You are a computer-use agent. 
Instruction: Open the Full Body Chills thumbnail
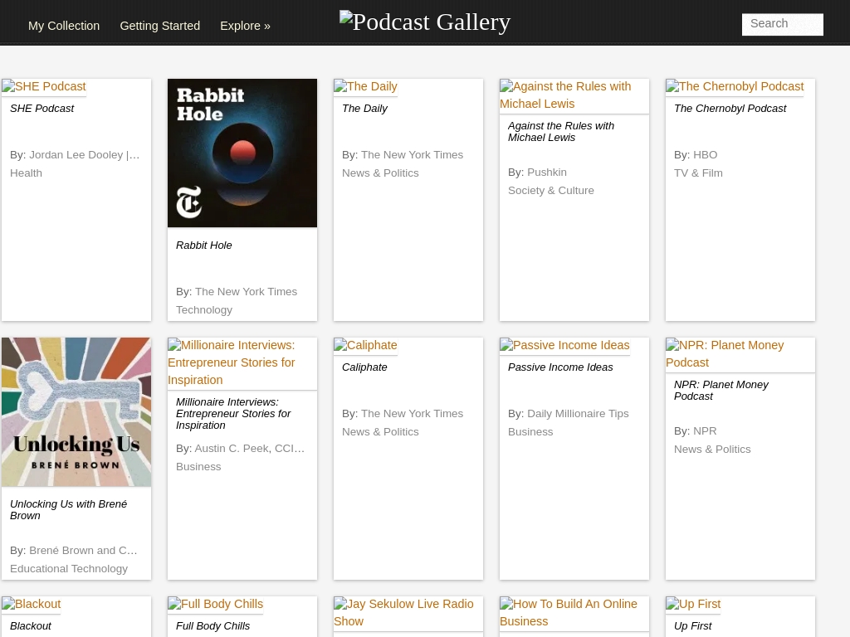coord(215,604)
